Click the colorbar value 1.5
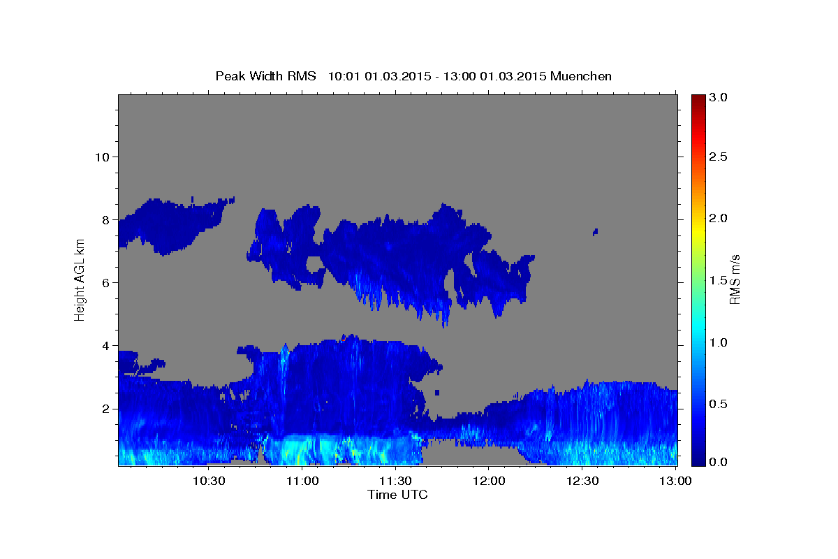838x559 pixels. point(719,280)
